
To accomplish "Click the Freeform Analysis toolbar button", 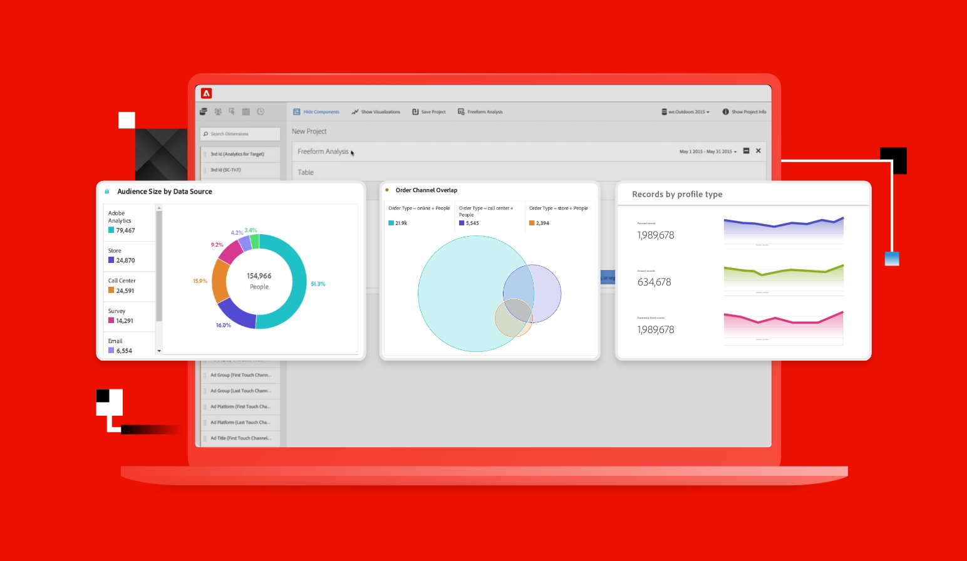I will pyautogui.click(x=480, y=111).
